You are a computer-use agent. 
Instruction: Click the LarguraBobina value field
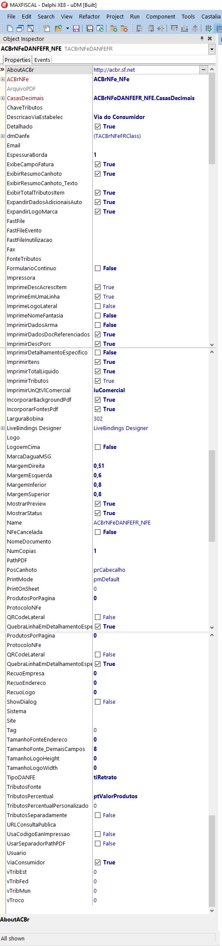(150, 419)
